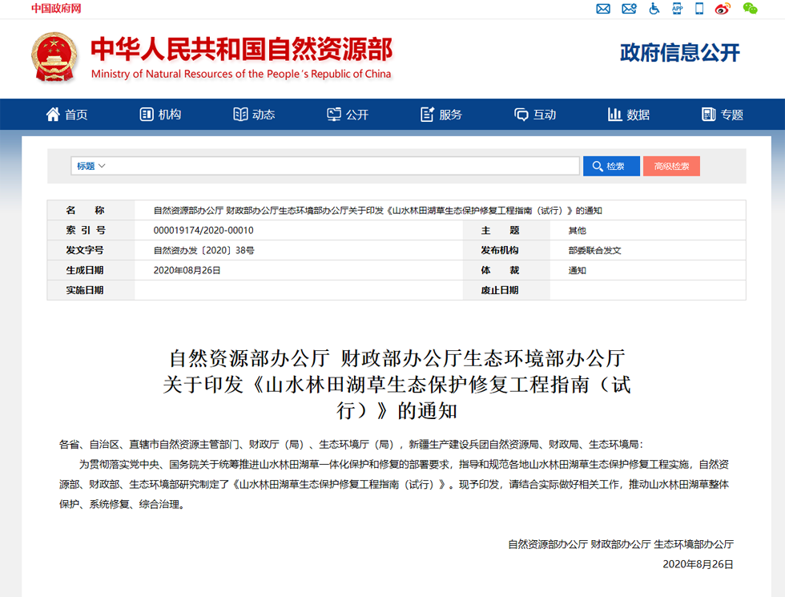785x597 pixels.
Task: Click the national emblem logo
Action: (54, 57)
